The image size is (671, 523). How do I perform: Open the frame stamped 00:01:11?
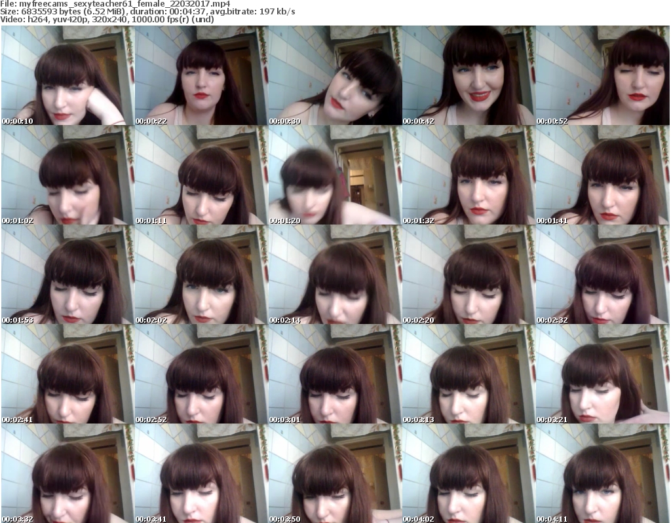click(202, 175)
